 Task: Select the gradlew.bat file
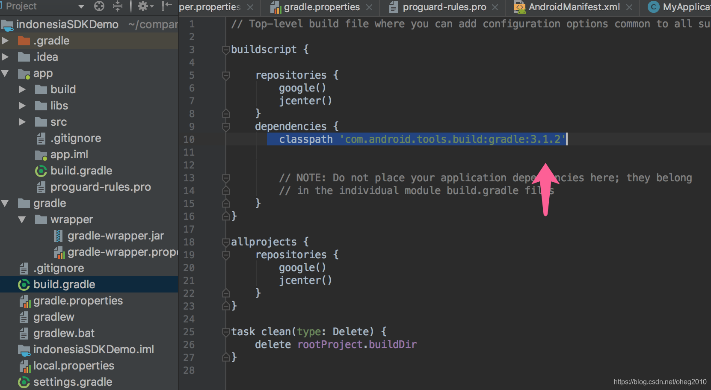[x=64, y=333]
